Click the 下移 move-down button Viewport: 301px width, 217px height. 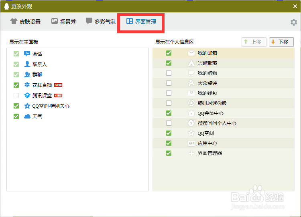pyautogui.click(x=281, y=42)
